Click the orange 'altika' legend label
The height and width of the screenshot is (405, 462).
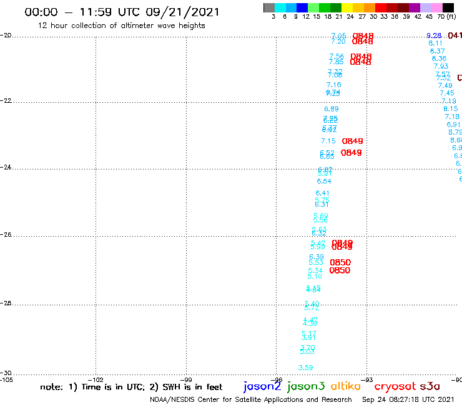[x=346, y=386]
